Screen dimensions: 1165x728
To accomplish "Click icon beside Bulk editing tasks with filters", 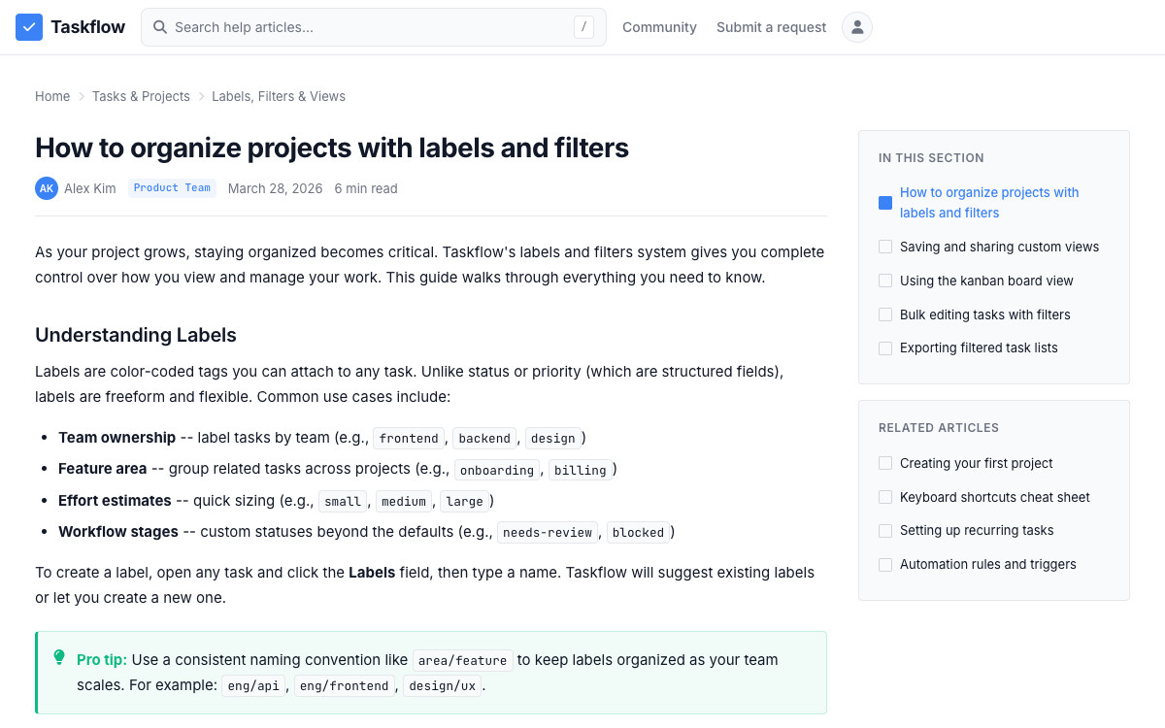I will point(885,314).
